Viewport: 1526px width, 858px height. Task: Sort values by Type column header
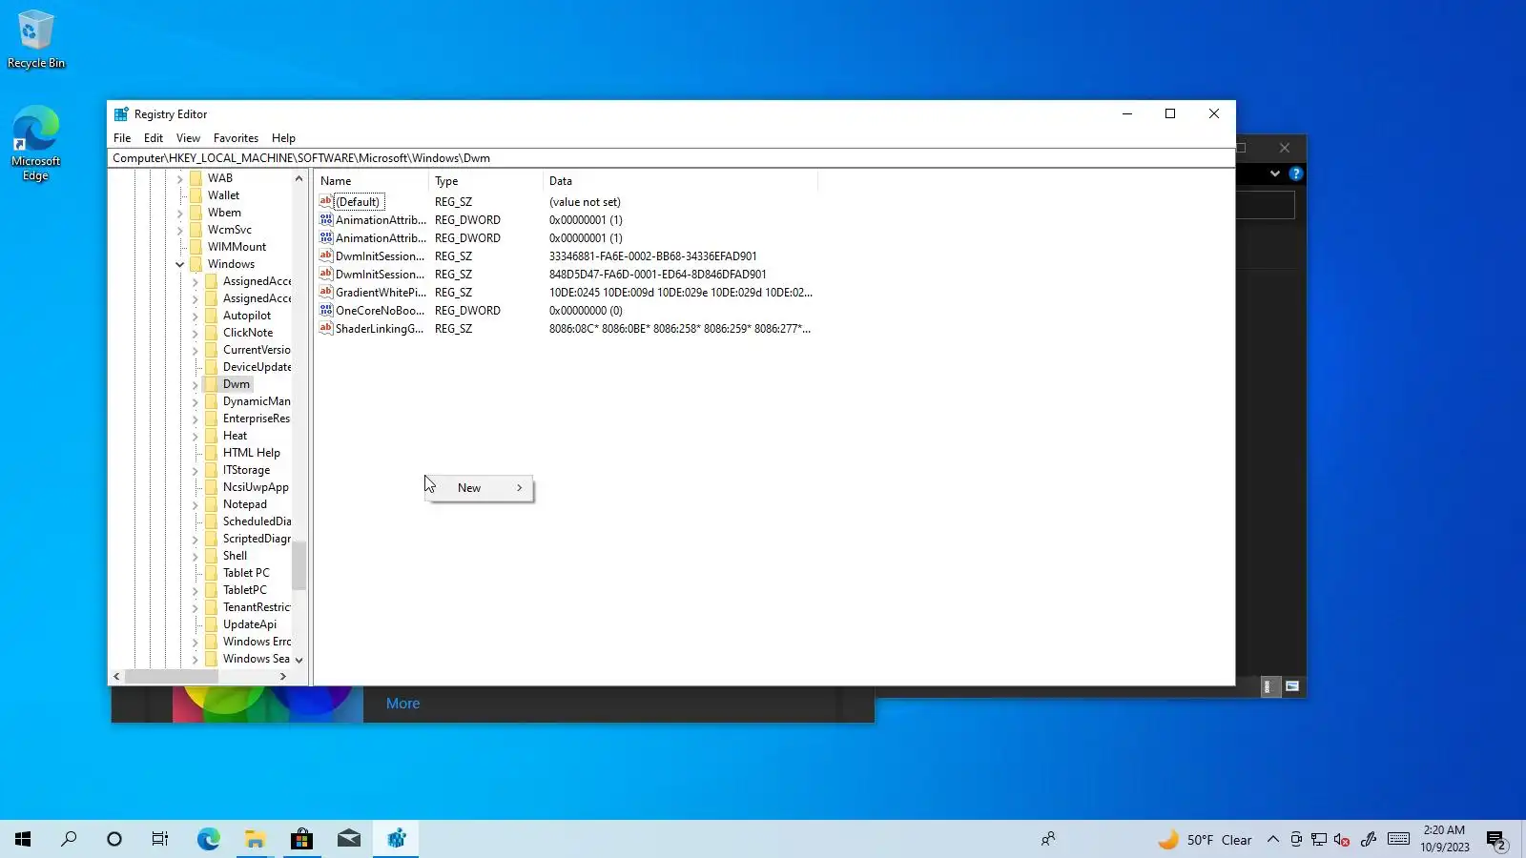[x=486, y=181]
